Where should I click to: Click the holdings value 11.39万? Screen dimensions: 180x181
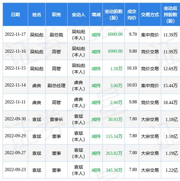point(171,35)
